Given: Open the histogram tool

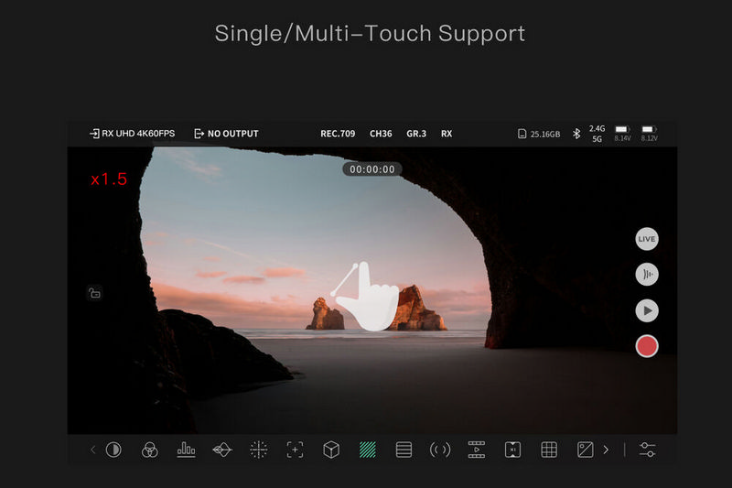Looking at the screenshot, I should (x=186, y=450).
